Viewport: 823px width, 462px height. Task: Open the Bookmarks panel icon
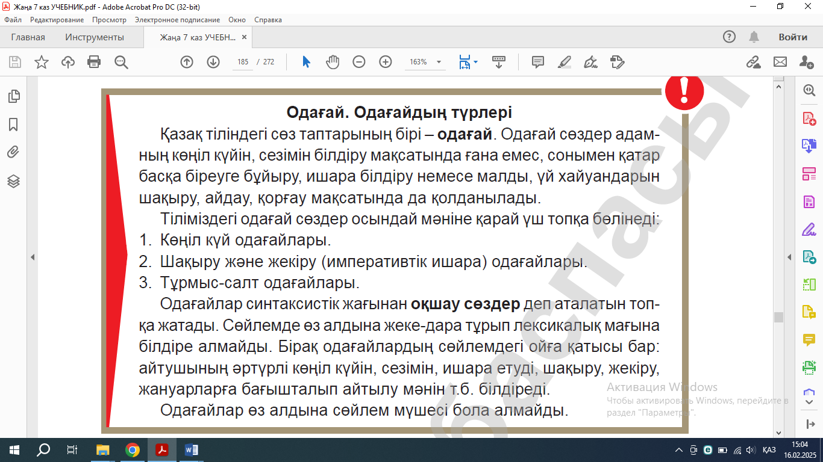[x=13, y=125]
